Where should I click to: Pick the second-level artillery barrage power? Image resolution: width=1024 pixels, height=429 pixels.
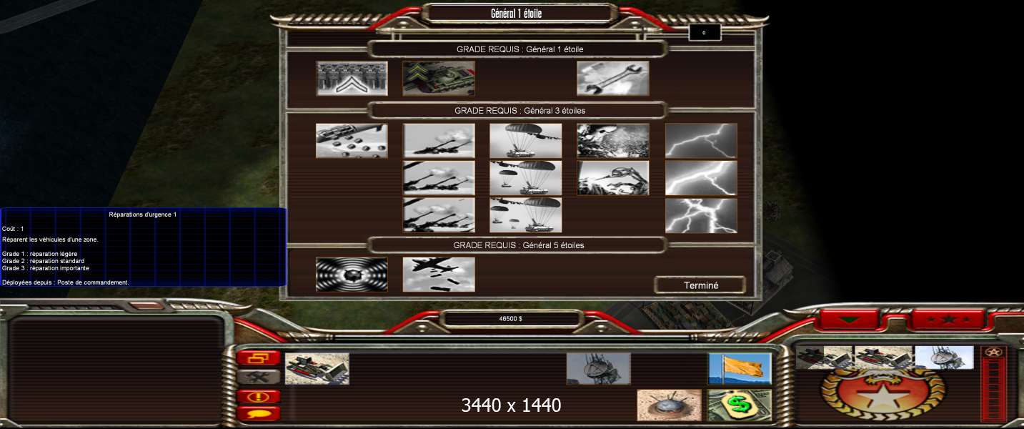tap(439, 178)
